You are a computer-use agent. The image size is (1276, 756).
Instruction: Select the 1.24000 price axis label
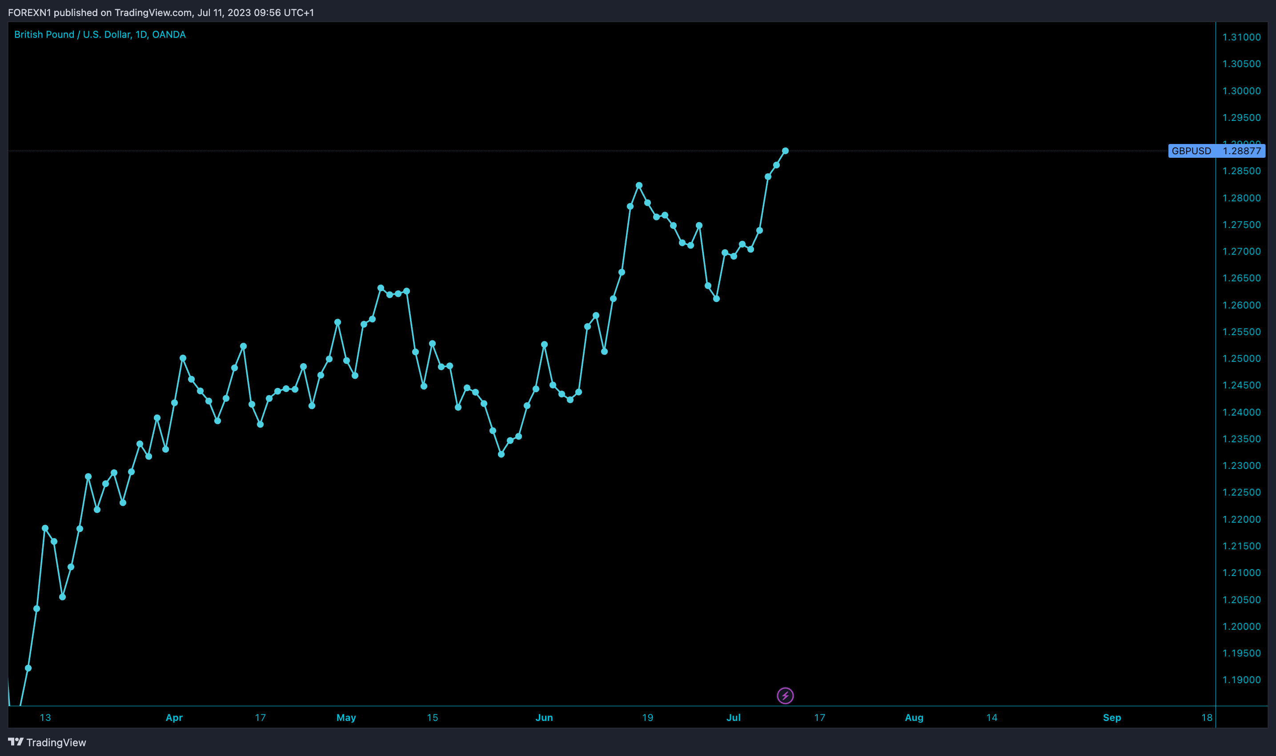[1241, 412]
